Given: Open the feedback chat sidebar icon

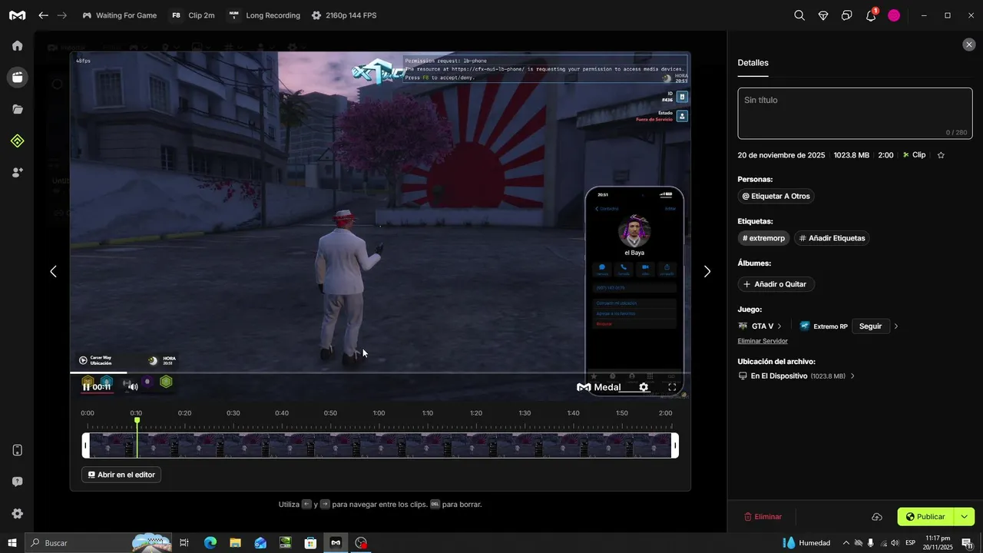Looking at the screenshot, I should [x=17, y=482].
